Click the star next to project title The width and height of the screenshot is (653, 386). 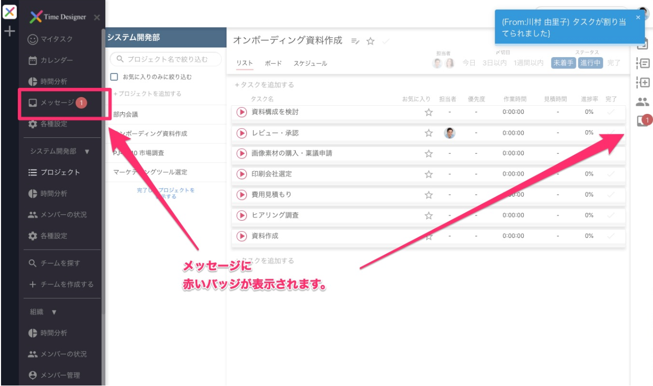pyautogui.click(x=371, y=41)
